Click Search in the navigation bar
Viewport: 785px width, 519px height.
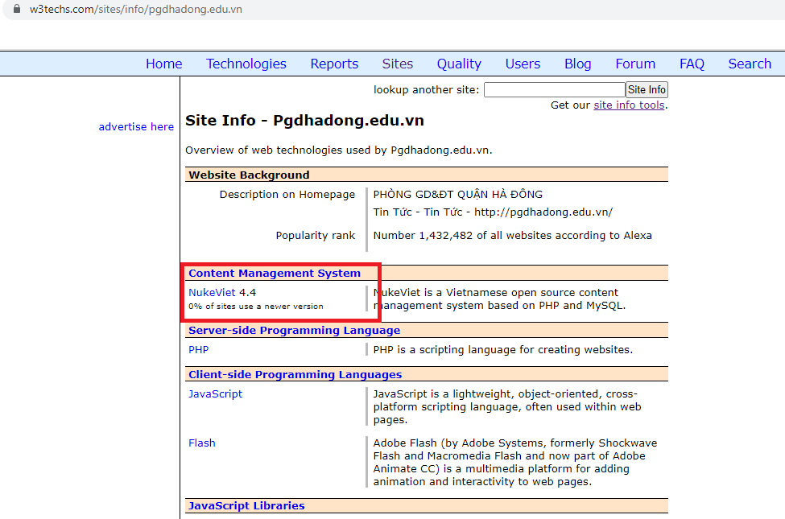tap(750, 64)
